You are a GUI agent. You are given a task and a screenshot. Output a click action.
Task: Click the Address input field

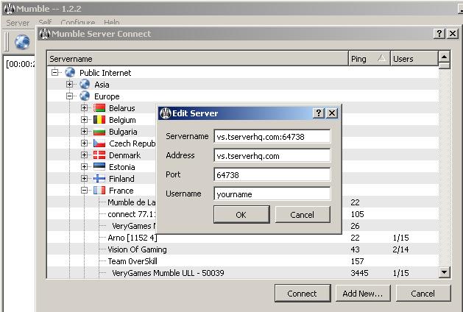(272, 156)
